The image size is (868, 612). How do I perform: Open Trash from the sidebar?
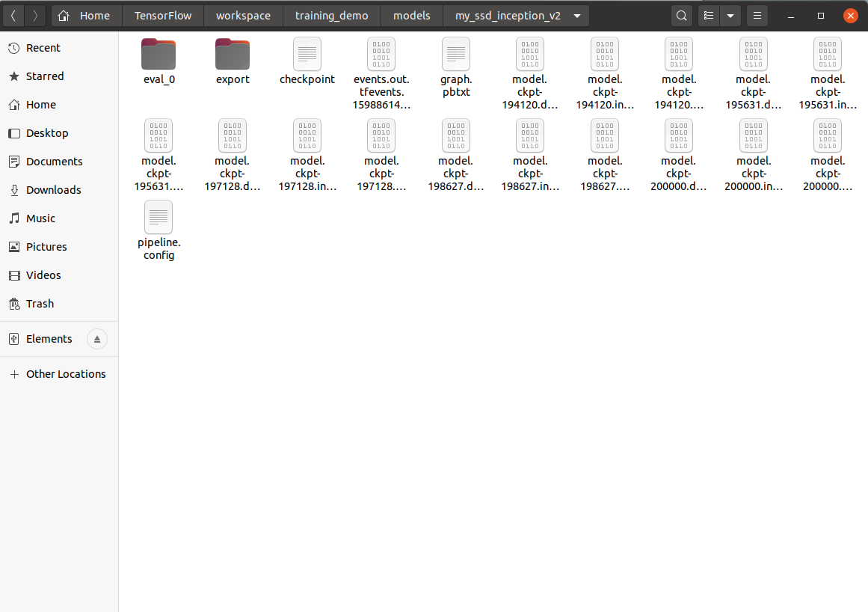click(40, 304)
